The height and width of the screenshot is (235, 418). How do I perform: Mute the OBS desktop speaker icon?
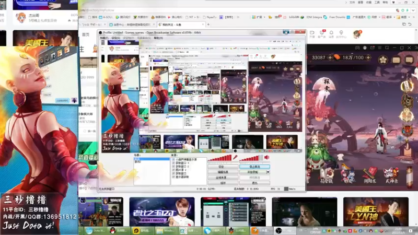(266, 158)
